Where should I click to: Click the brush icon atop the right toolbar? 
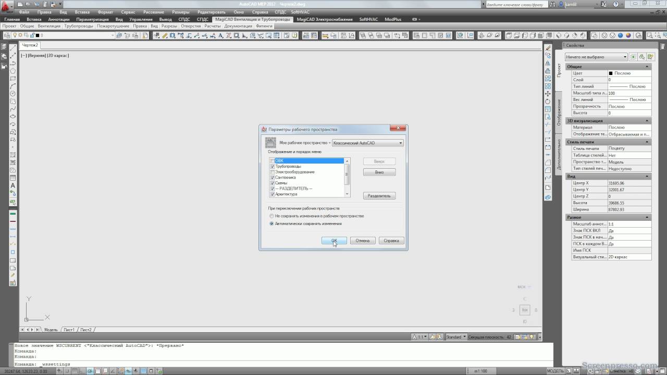(x=548, y=48)
